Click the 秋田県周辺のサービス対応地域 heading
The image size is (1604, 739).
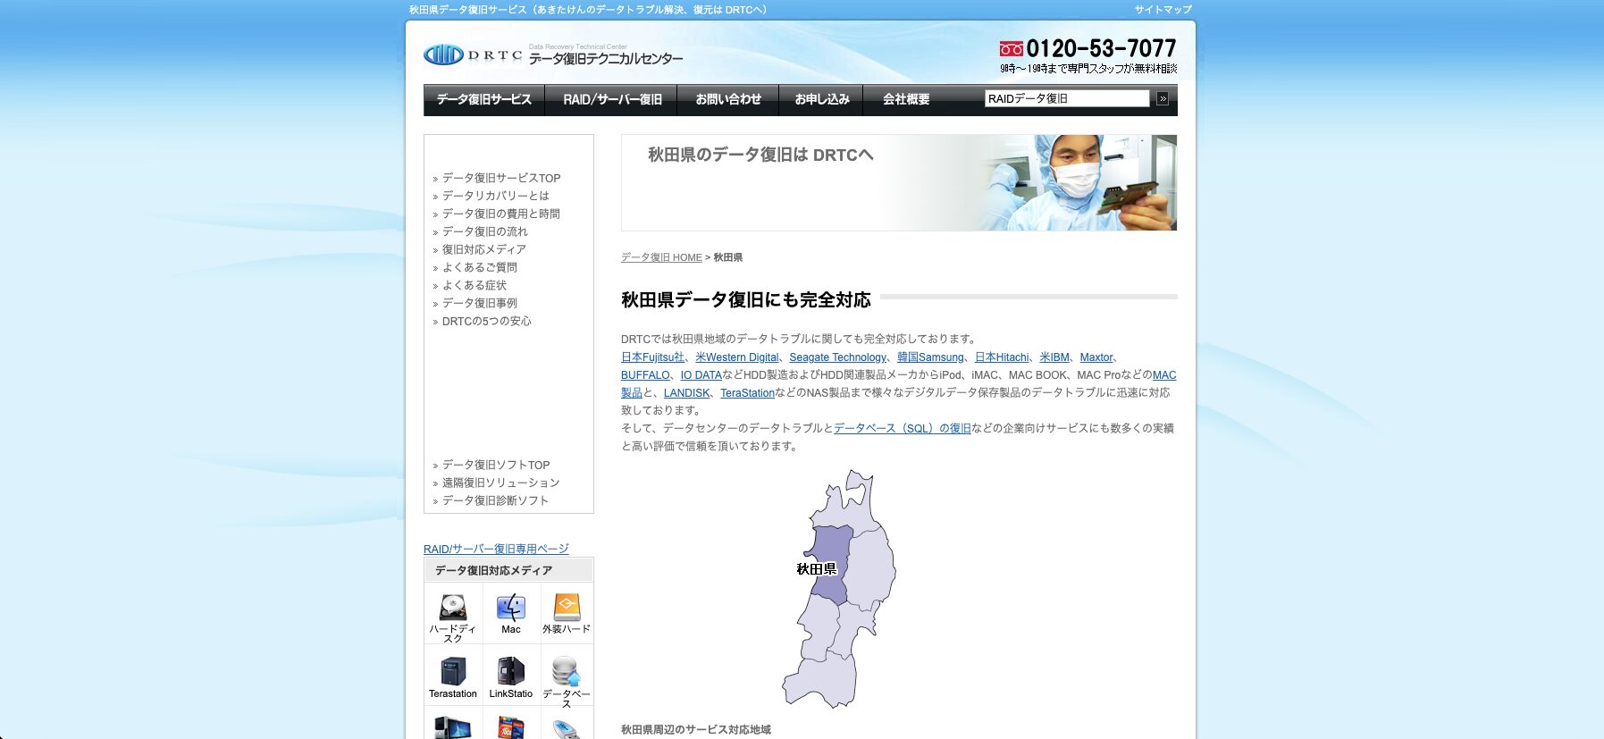(696, 729)
